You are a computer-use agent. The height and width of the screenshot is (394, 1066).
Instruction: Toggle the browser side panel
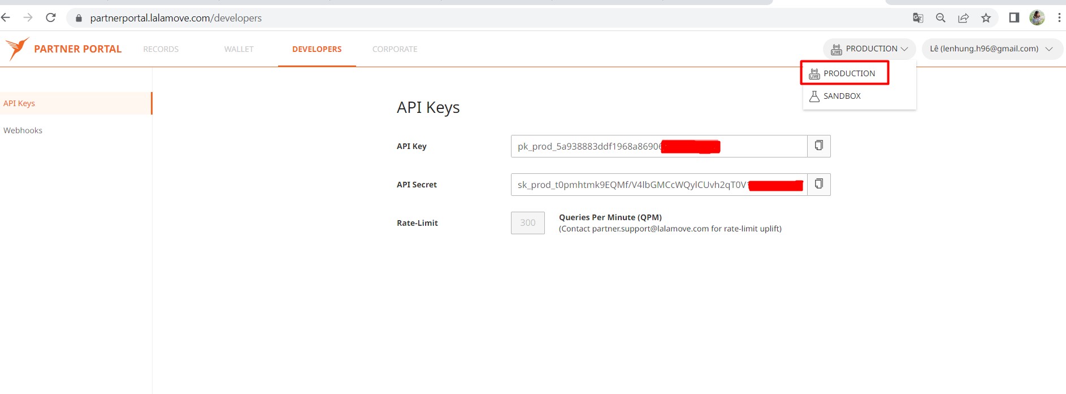click(x=1014, y=18)
